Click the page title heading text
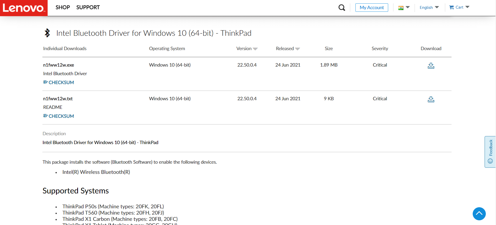This screenshot has width=496, height=225. [x=154, y=33]
